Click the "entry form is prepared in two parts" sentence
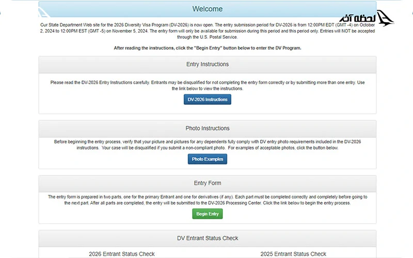Image resolution: width=413 pixels, height=258 pixels. [x=129, y=197]
